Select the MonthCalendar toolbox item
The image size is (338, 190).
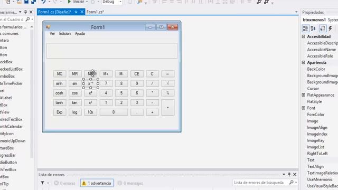(x=11, y=127)
